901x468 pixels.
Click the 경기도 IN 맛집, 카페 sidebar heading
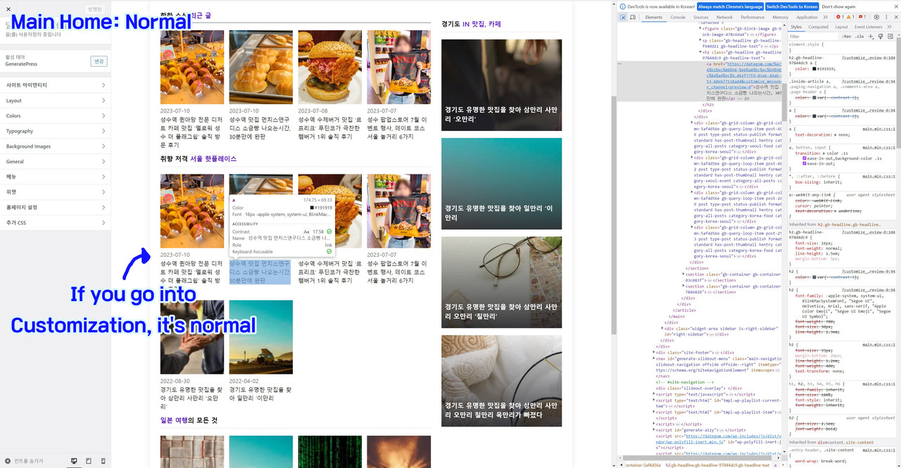point(471,24)
